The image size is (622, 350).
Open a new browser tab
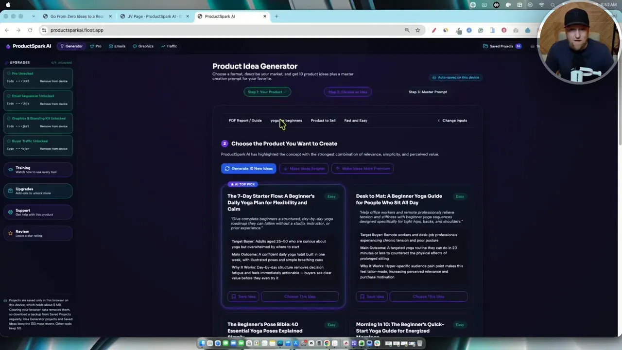(276, 17)
